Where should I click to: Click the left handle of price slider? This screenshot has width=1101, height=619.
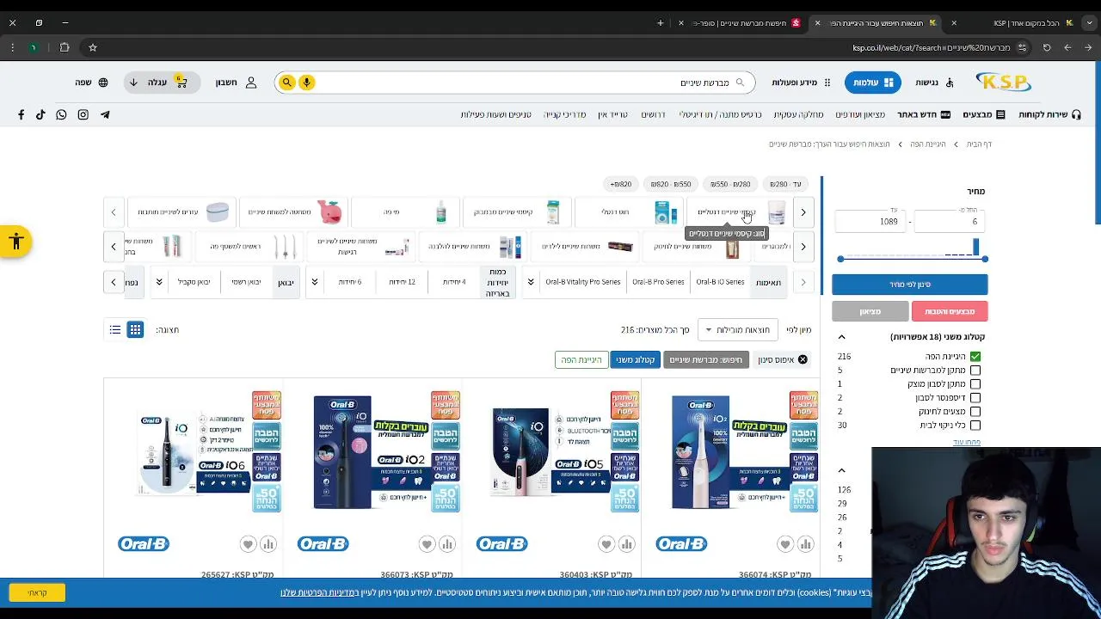840,259
